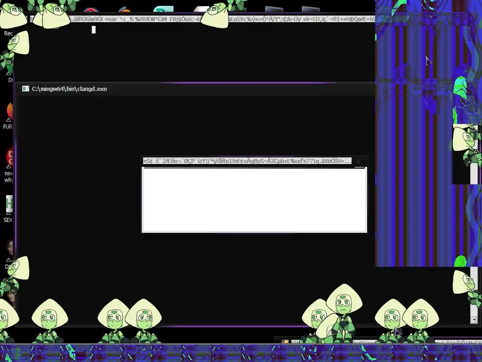The height and width of the screenshot is (362, 482).
Task: Click inside the white dialog content area
Action: [x=254, y=200]
